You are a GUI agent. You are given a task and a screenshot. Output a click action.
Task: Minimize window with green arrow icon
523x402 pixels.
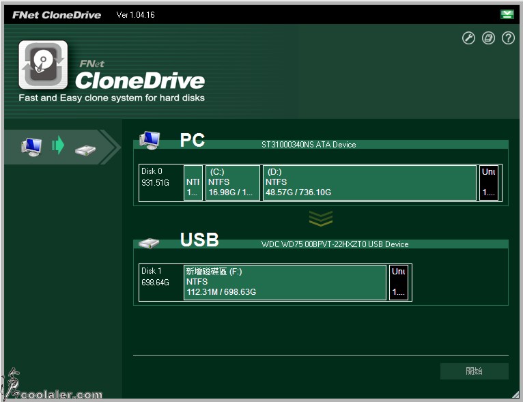507,14
